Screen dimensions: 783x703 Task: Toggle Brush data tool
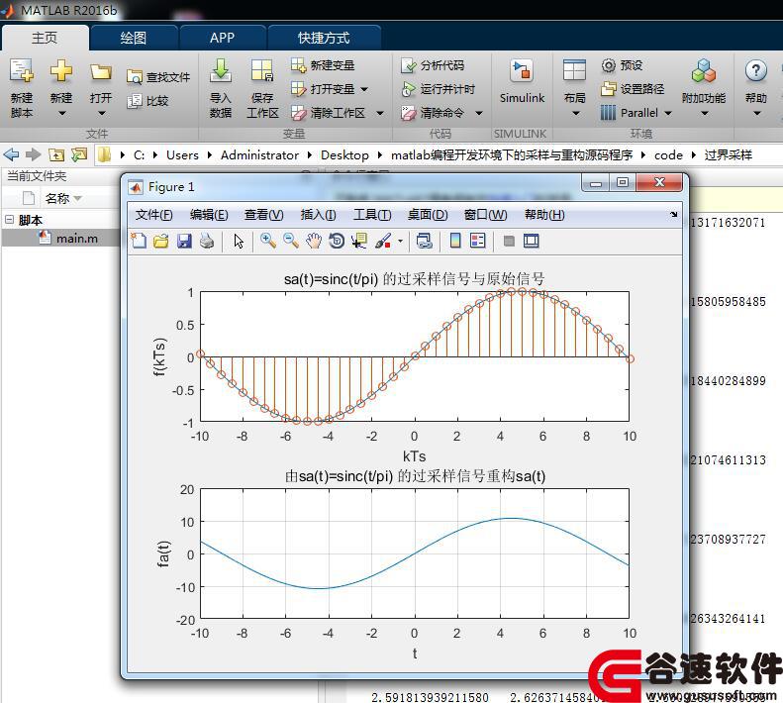point(383,241)
